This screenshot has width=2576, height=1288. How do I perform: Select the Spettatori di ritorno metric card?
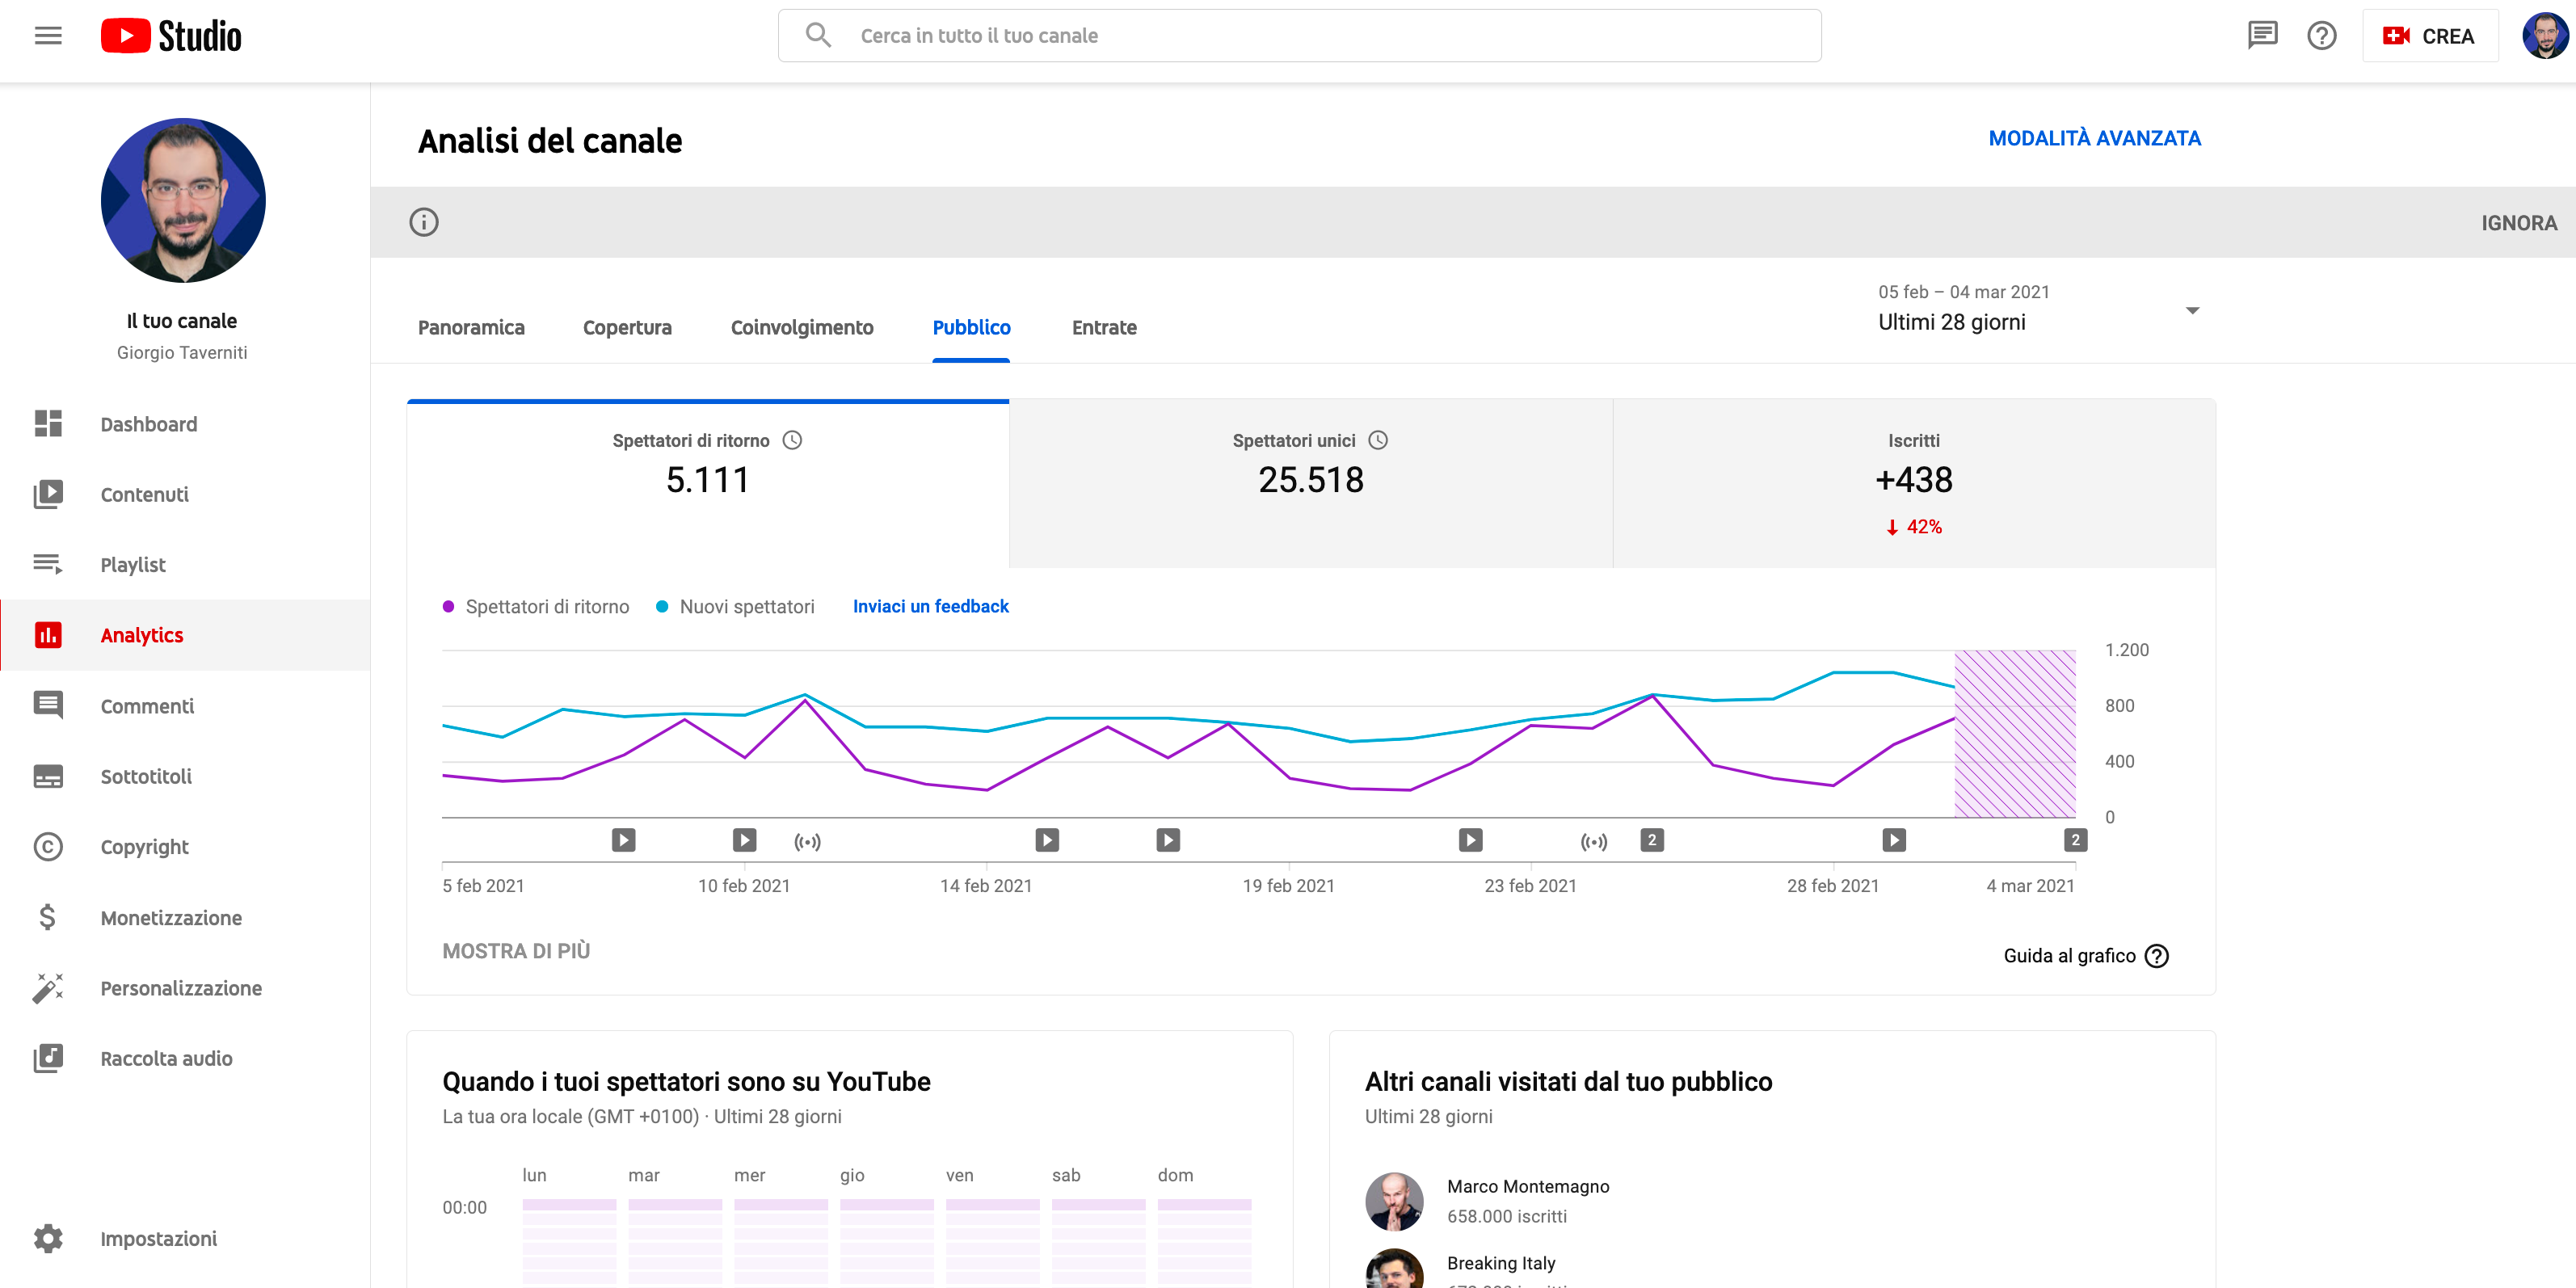[708, 484]
